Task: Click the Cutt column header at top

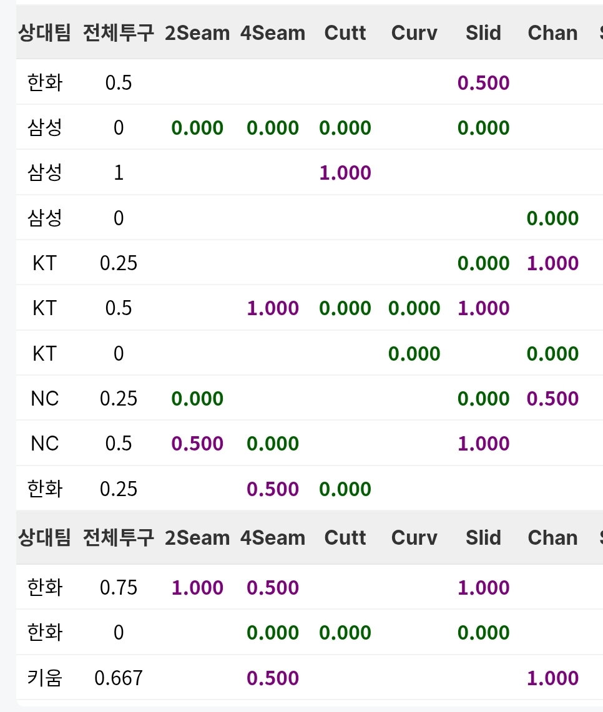Action: click(x=345, y=32)
